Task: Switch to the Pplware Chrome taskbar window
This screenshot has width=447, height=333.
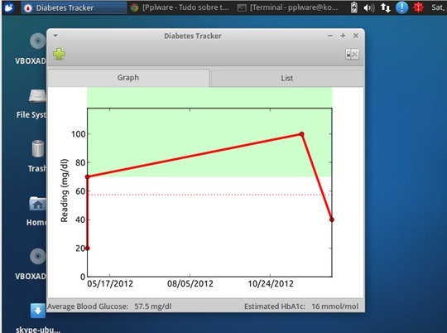Action: 180,7
